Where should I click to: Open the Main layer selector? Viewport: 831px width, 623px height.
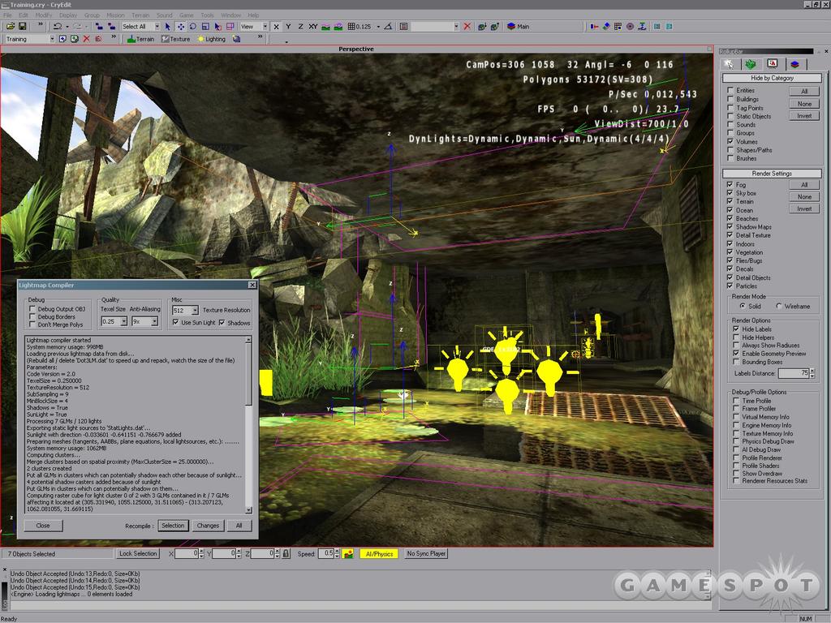(x=519, y=27)
